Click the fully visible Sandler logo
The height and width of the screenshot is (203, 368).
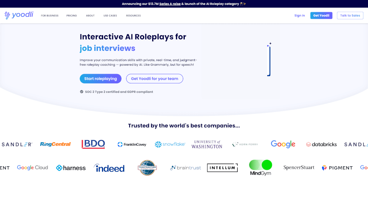17,145
